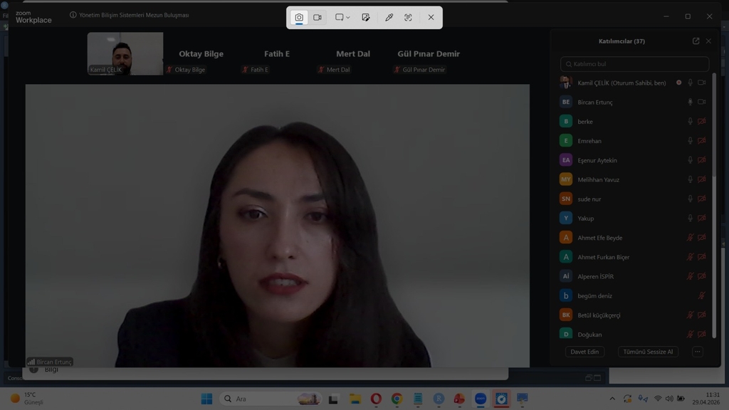Switch to video recording mode
This screenshot has width=729, height=410.
318,17
